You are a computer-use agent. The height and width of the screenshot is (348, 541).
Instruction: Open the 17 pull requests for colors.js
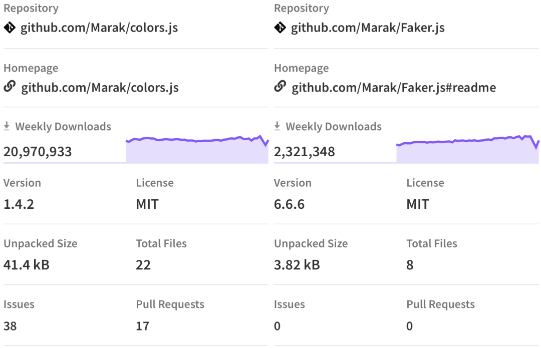(143, 326)
